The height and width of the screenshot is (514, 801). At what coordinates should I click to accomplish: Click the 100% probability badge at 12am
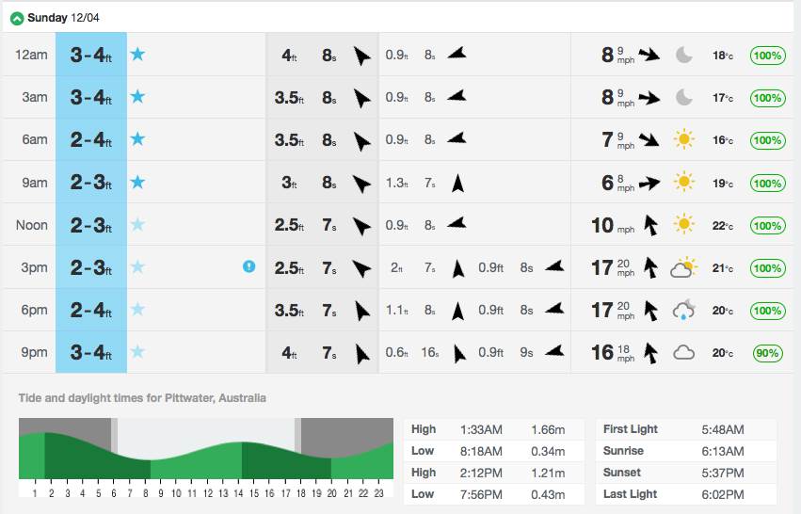click(767, 56)
